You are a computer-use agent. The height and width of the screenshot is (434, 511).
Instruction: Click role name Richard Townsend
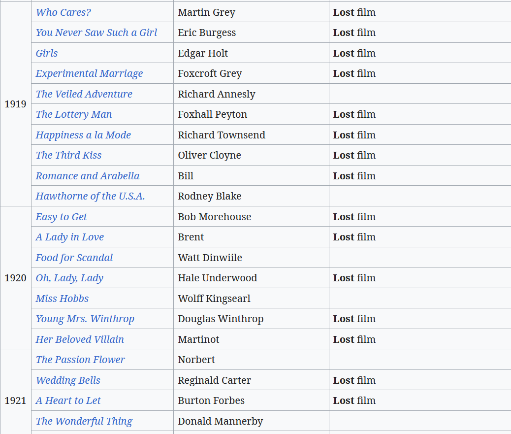click(x=222, y=135)
